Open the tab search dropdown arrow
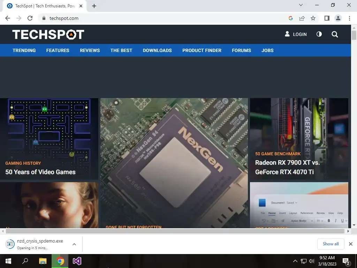 pyautogui.click(x=301, y=5)
